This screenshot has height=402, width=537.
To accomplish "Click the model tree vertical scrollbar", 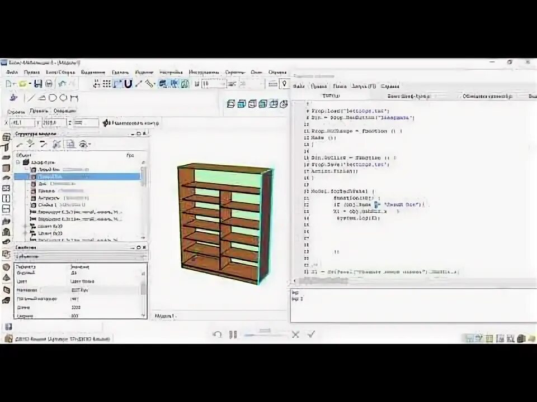I will pyautogui.click(x=144, y=199).
